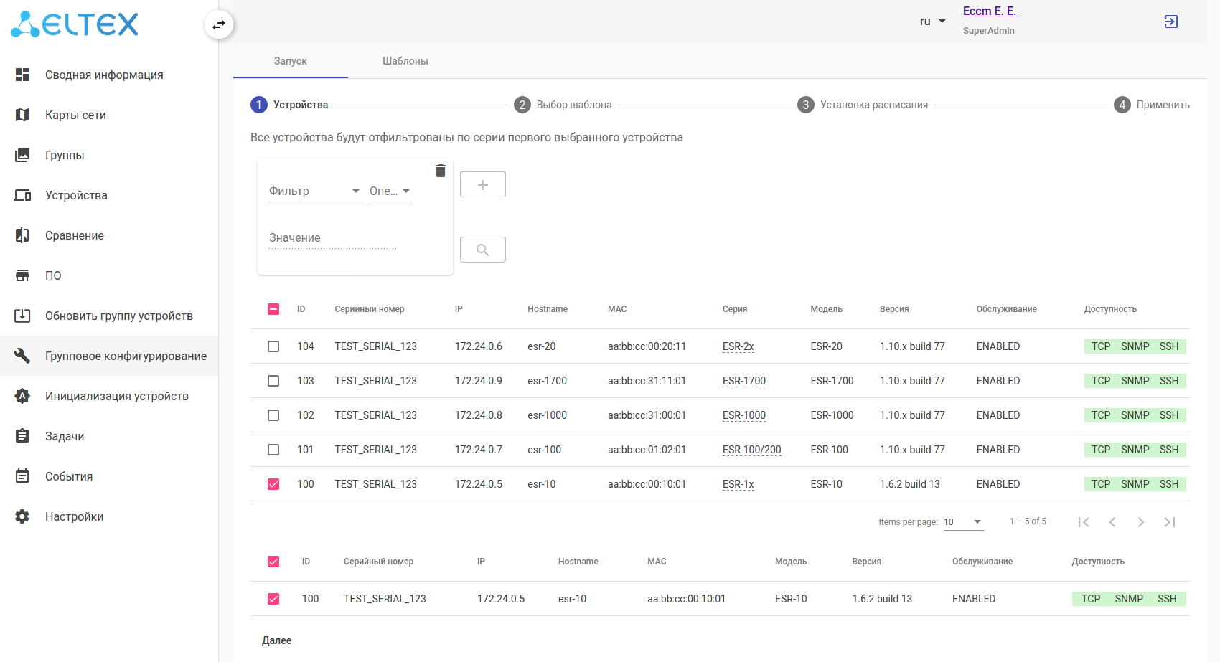The width and height of the screenshot is (1220, 662).
Task: Click the sidebar collapse arrows icon
Action: pyautogui.click(x=219, y=25)
